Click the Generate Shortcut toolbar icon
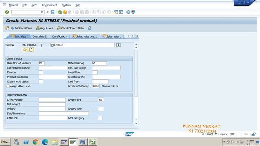Image resolution: width=260 pixels, height=146 pixels. 121,12
